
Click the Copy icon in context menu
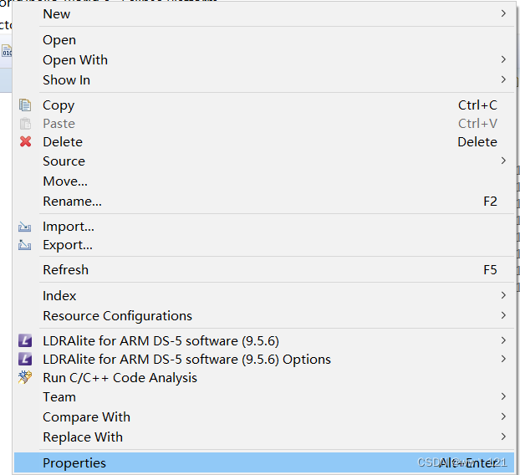click(x=25, y=105)
